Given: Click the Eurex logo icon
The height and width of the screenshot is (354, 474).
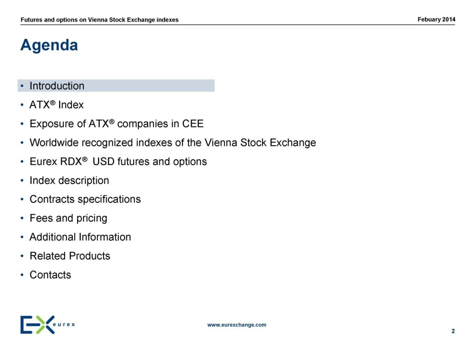Looking at the screenshot, I should pyautogui.click(x=38, y=325).
